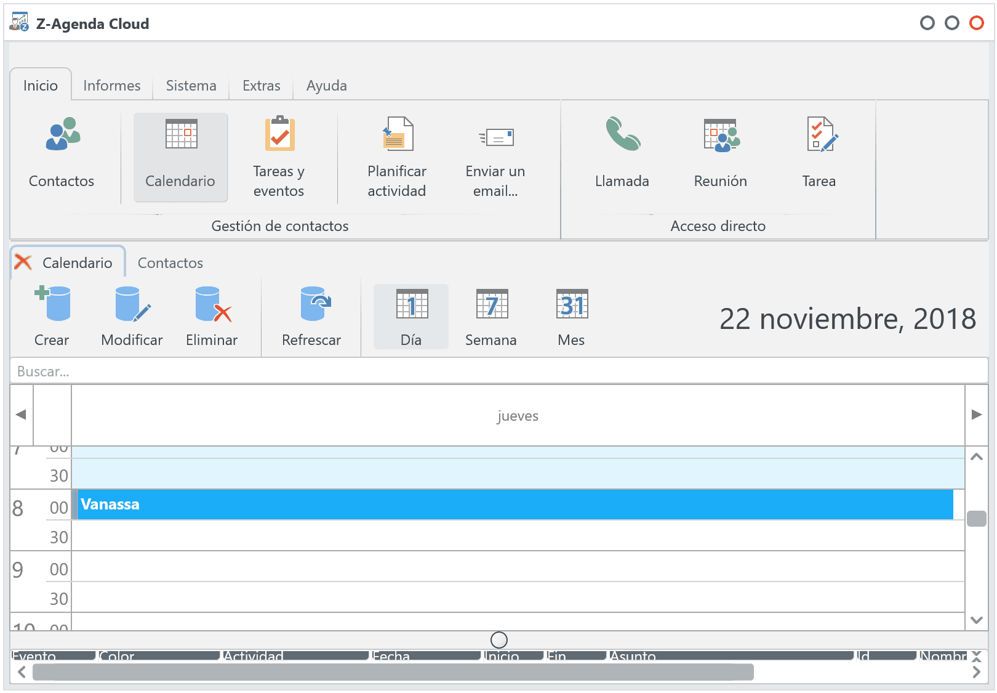
Task: Click horizontal scrollbar left arrow
Action: 22,672
